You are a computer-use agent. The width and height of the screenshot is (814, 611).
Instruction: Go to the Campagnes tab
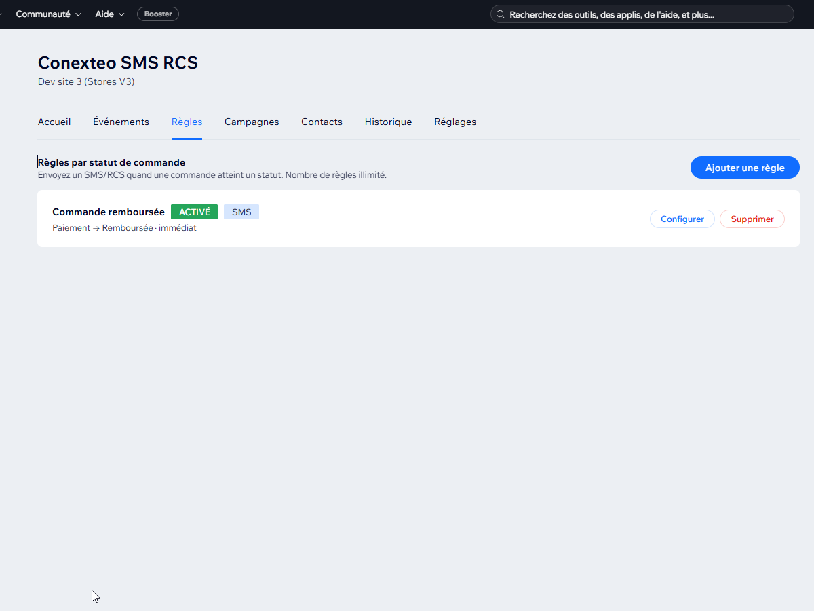coord(252,122)
